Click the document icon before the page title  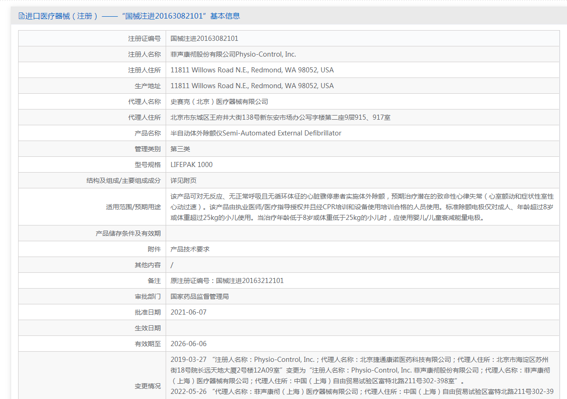[x=21, y=16]
